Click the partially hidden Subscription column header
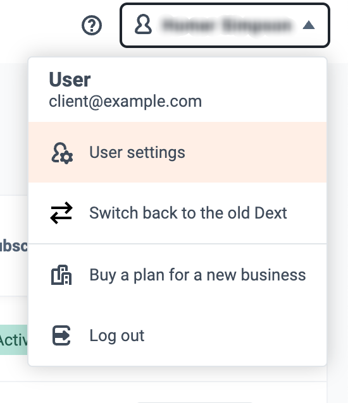Screen dimensions: 348x403 (x=13, y=246)
